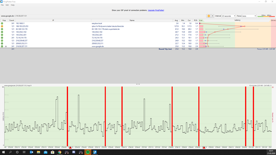Image resolution: width=276 pixels, height=155 pixels.
Task: Open the taskbar search magnifier
Action: pos(10,152)
